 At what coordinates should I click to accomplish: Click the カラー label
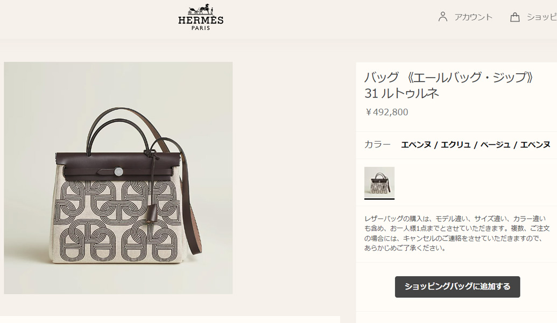(x=377, y=145)
